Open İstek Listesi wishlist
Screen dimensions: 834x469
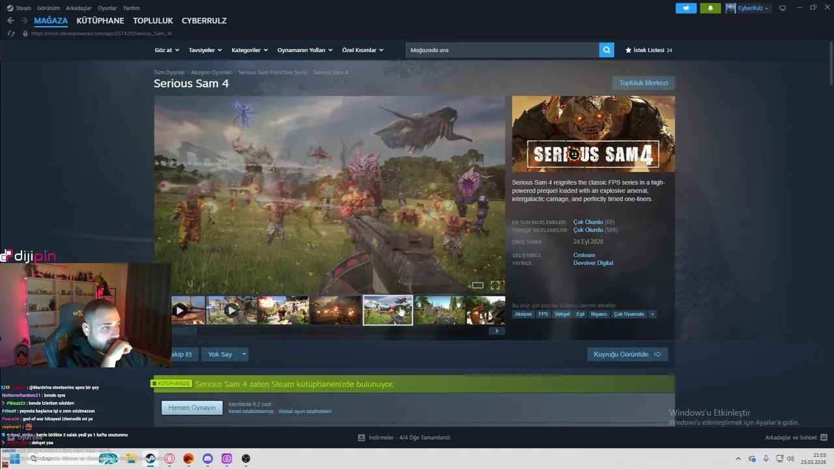click(x=648, y=50)
